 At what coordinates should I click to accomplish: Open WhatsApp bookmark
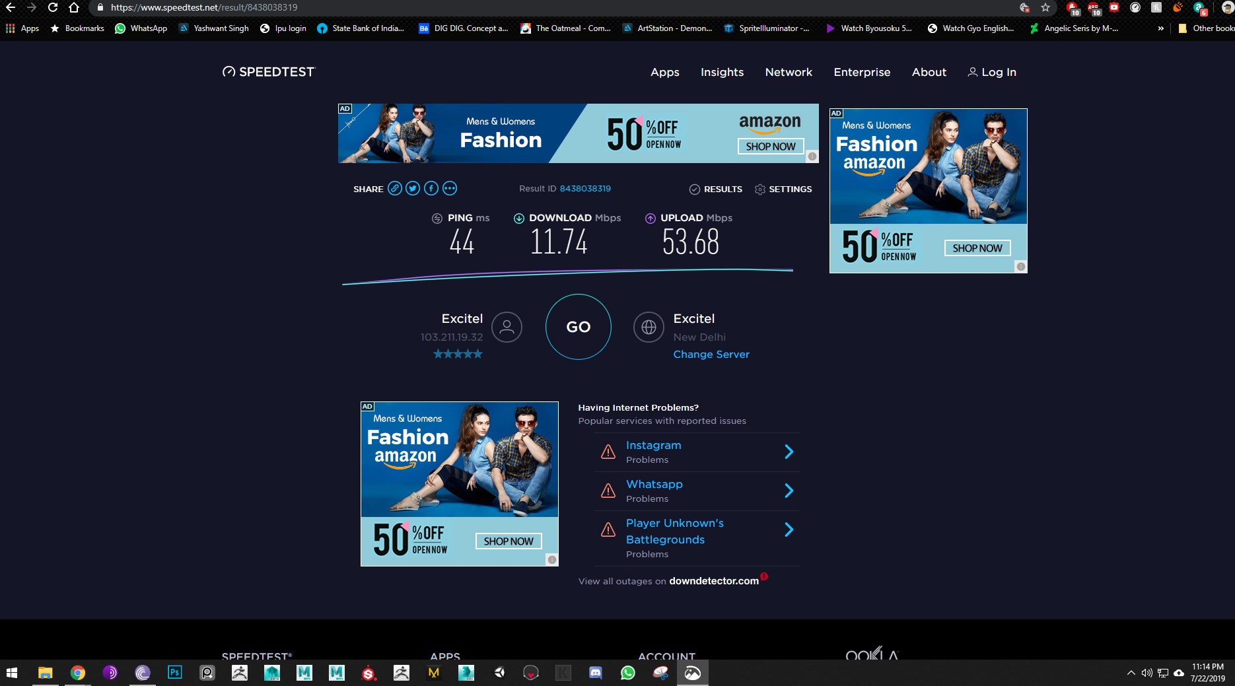(141, 28)
